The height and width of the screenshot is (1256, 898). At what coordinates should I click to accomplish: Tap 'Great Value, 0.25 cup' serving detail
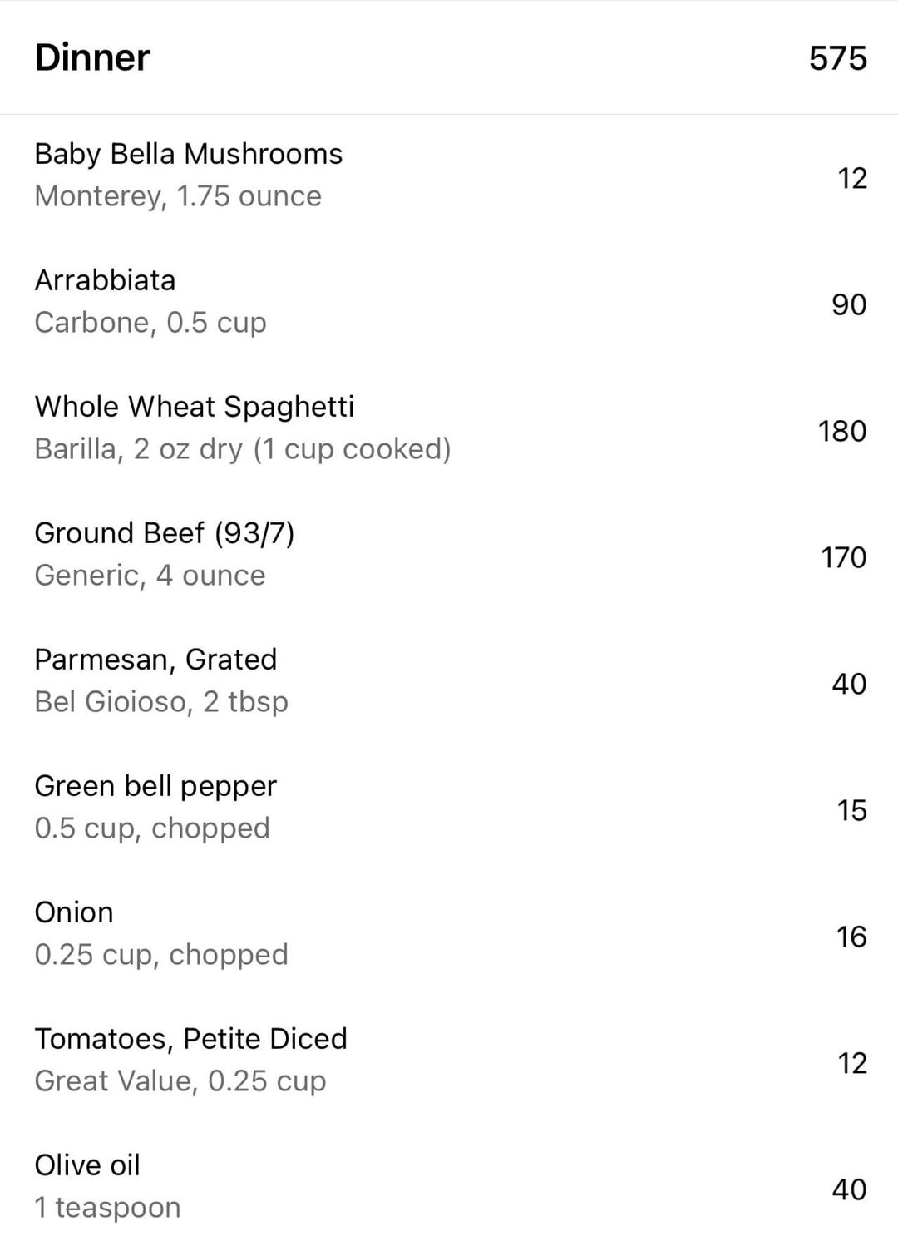(x=180, y=1081)
